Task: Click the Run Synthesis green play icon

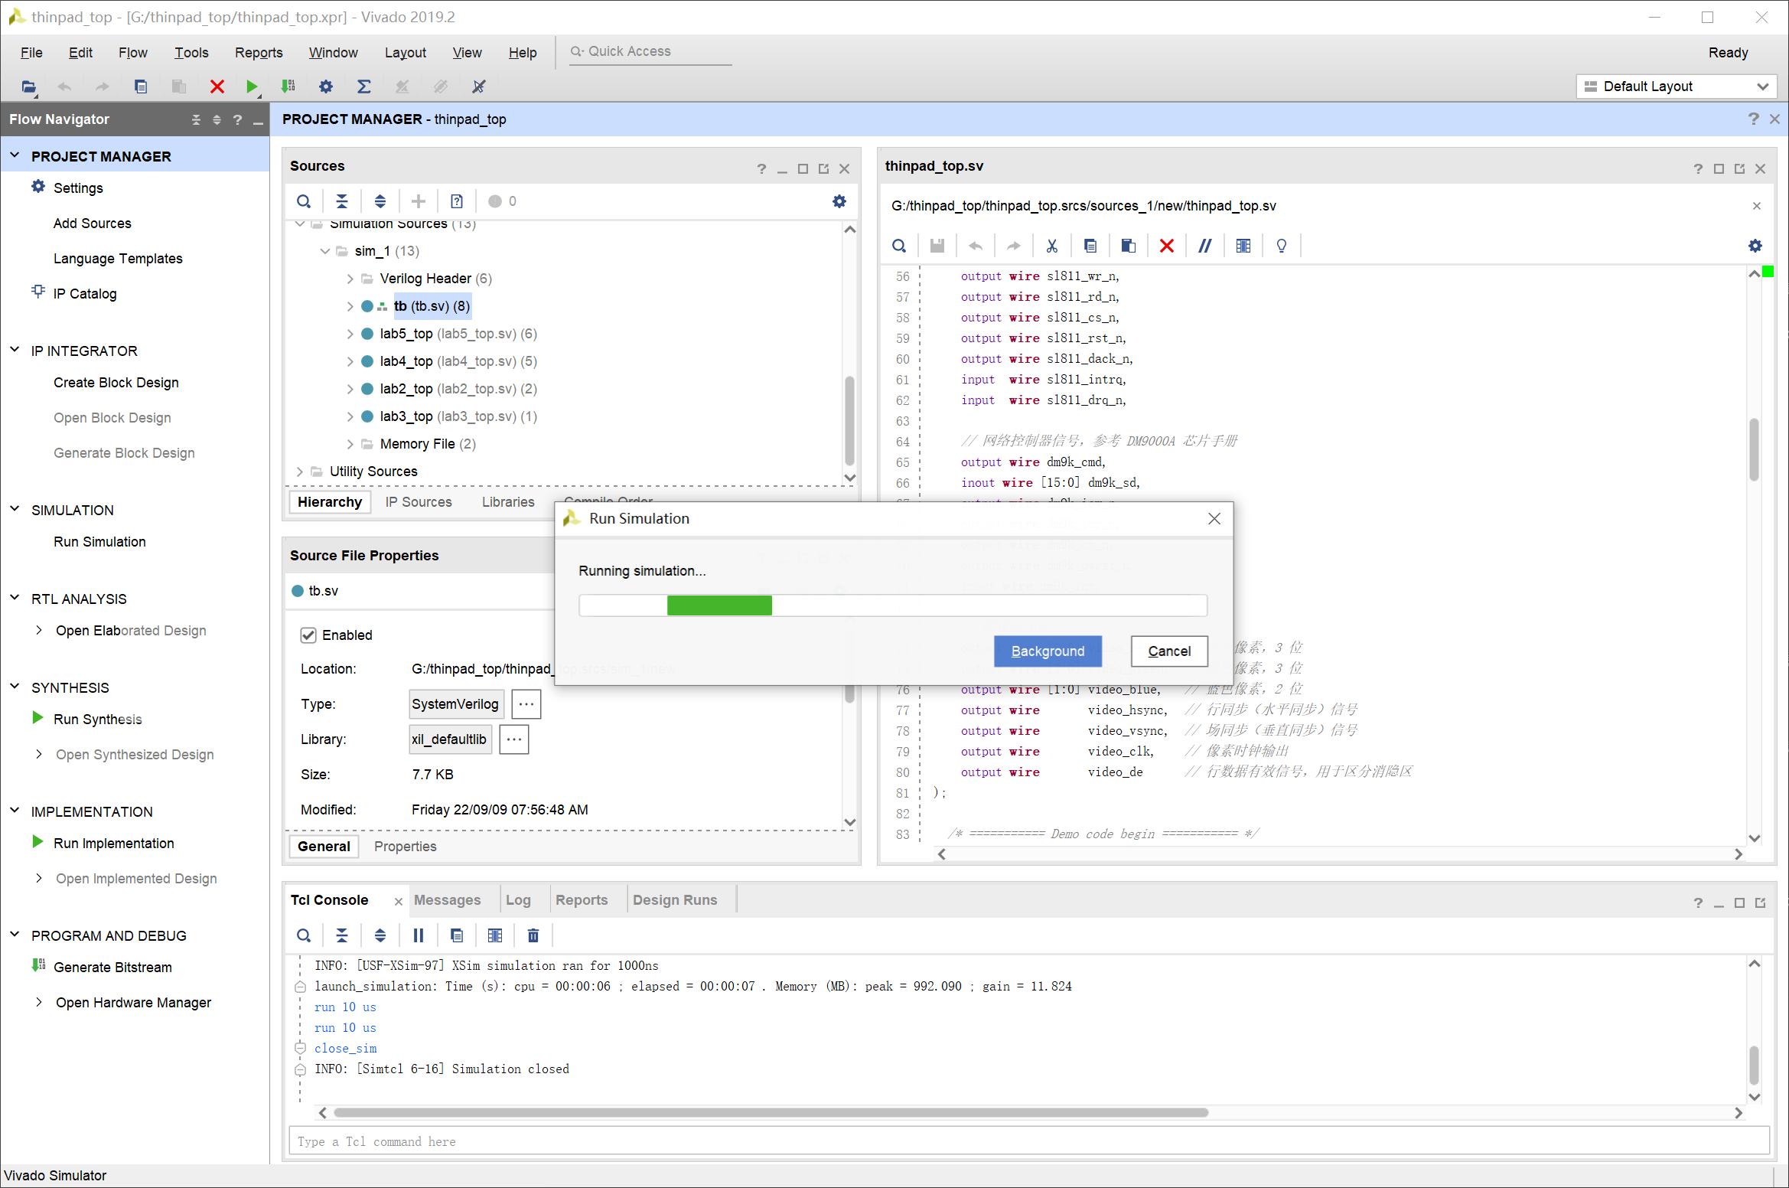Action: [x=37, y=718]
